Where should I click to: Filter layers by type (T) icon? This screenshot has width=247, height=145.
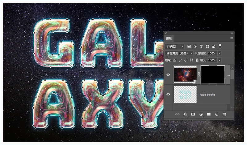(201, 46)
